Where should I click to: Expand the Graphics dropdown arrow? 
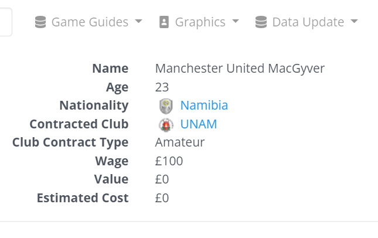click(236, 22)
